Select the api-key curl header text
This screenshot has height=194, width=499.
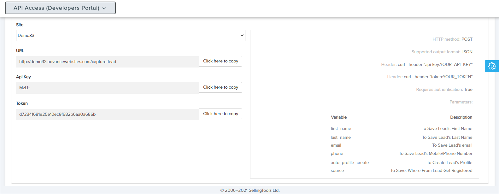click(x=435, y=65)
